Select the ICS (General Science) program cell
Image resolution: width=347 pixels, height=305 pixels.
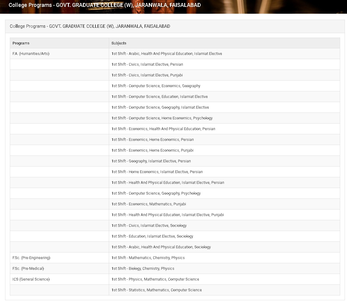click(x=31, y=279)
